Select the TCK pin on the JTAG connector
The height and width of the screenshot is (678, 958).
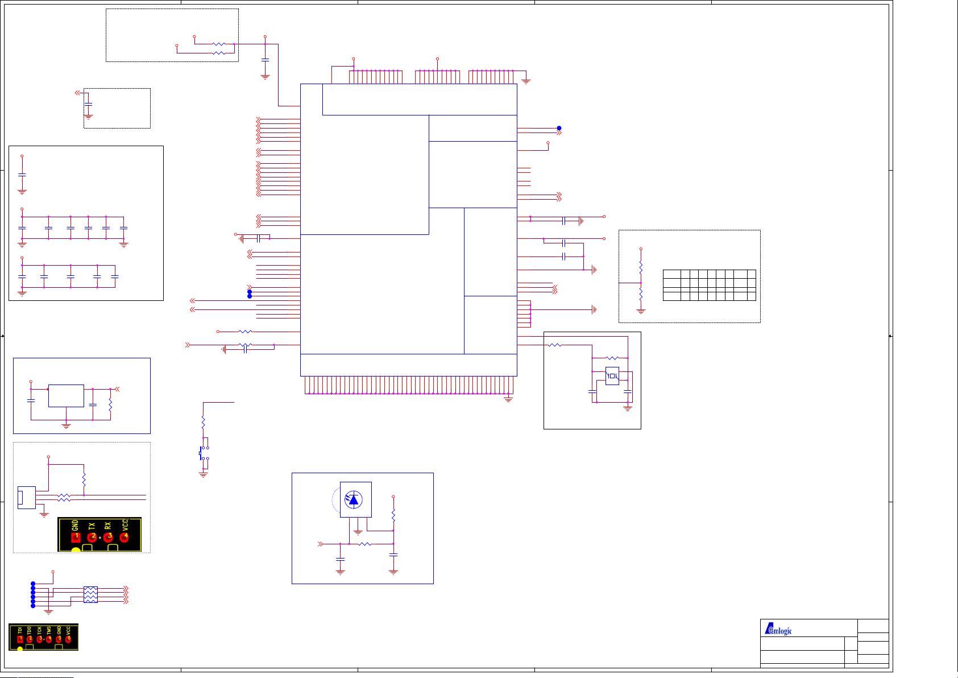40,638
